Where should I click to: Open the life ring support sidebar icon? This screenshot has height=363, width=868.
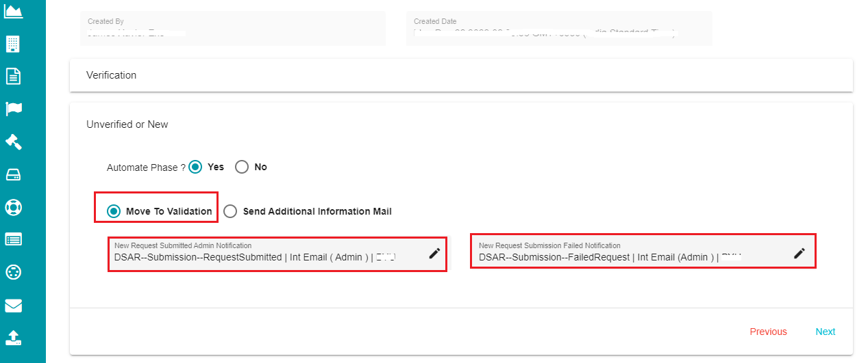(x=14, y=206)
